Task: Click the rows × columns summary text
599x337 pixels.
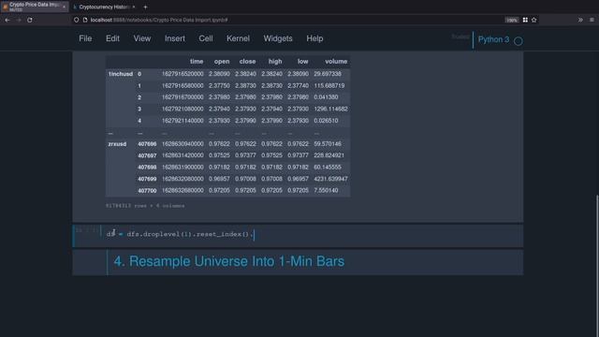Action: (x=145, y=206)
